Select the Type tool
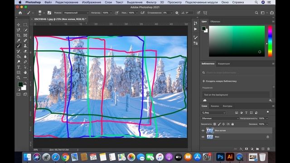Image resolution: width=290 pixels, height=163 pixels. click(x=19, y=67)
